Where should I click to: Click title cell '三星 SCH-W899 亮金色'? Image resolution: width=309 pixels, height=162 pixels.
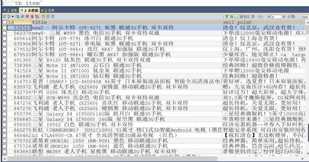127,98
